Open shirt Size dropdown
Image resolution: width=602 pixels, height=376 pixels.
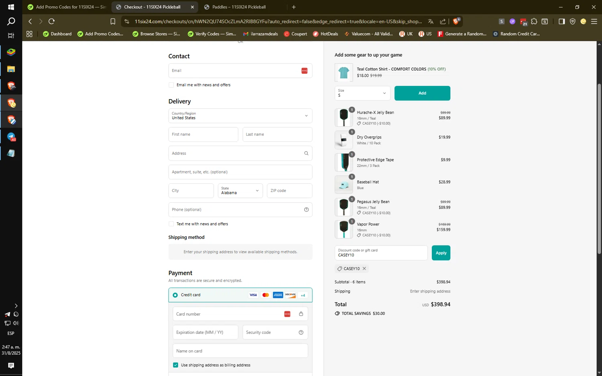[362, 93]
